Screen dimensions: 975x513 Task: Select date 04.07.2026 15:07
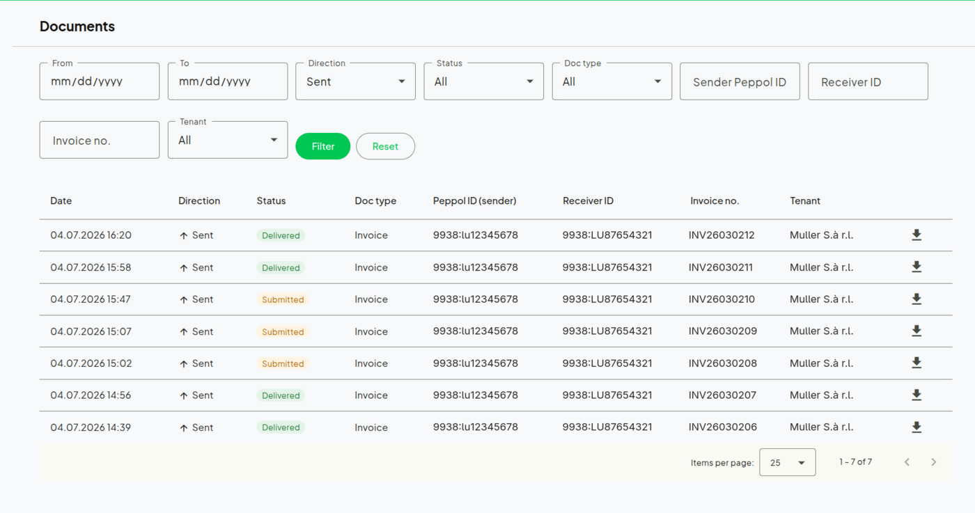[91, 331]
